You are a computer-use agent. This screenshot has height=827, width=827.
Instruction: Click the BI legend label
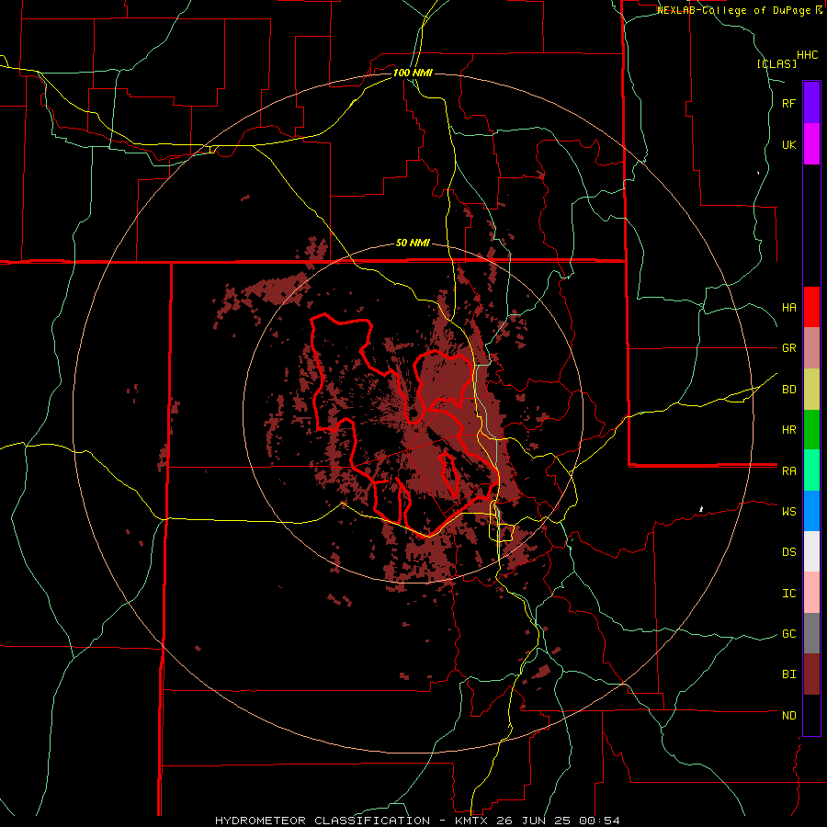pyautogui.click(x=788, y=674)
